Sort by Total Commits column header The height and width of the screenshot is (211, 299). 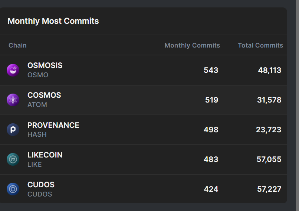[260, 45]
